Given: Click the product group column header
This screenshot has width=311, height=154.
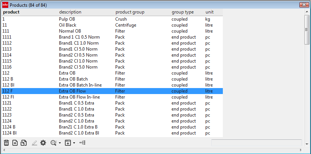Looking at the screenshot, I should coord(130,12).
